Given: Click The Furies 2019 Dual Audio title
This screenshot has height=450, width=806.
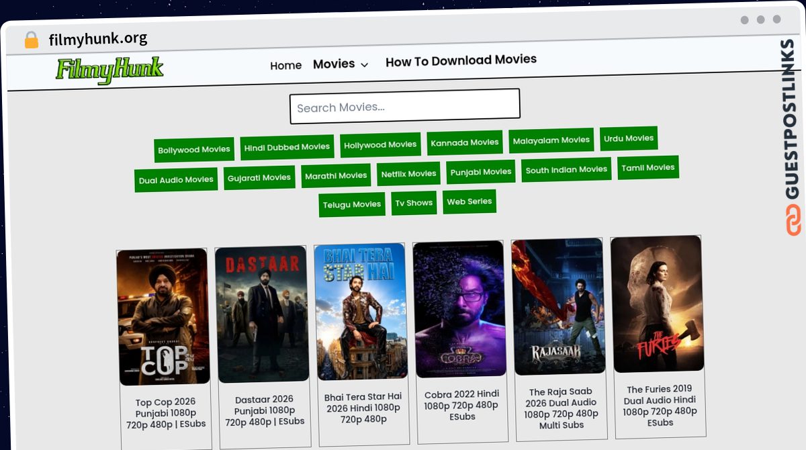Looking at the screenshot, I should [660, 406].
